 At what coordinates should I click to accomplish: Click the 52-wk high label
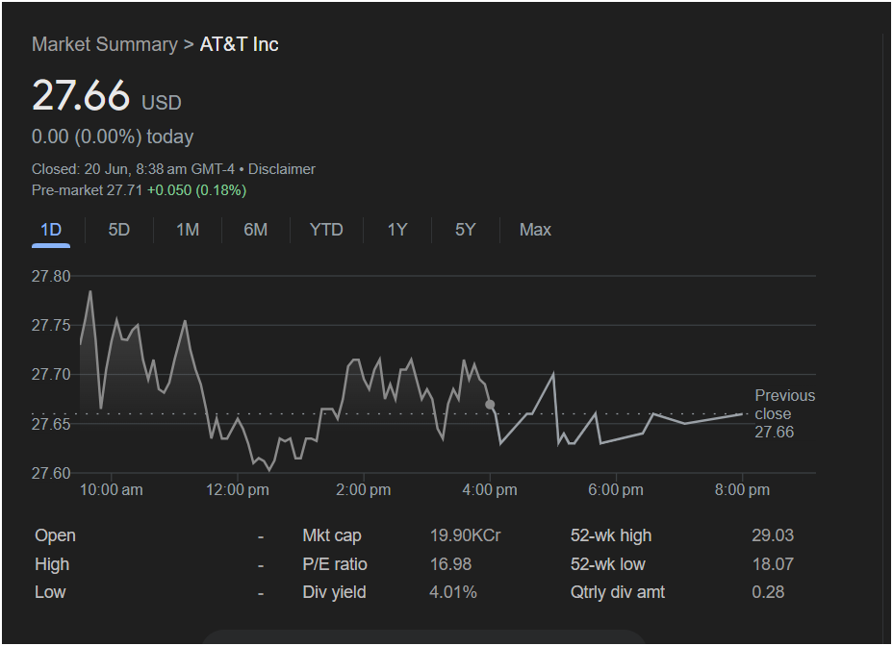tap(611, 535)
